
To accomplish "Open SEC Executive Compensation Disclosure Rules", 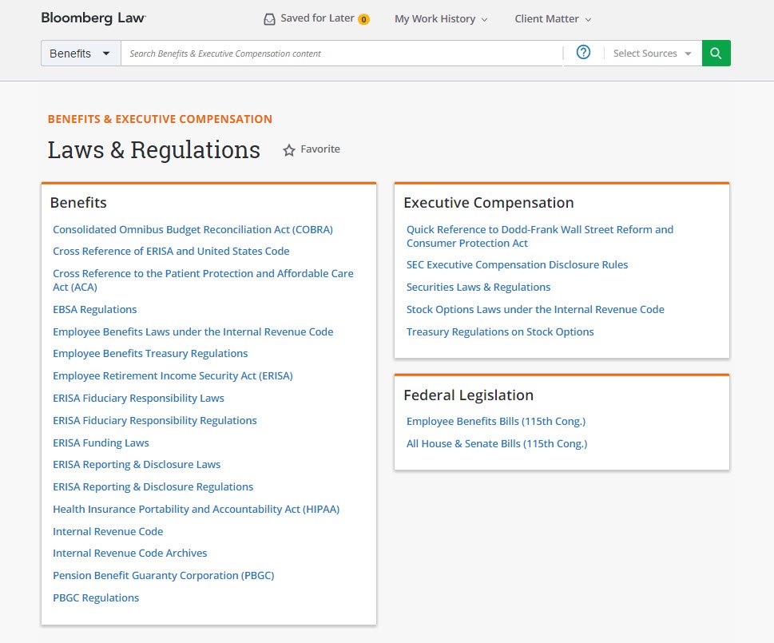I will 517,264.
